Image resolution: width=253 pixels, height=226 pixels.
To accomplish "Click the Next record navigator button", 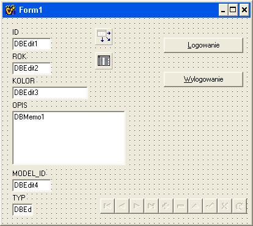I will click(137, 206).
